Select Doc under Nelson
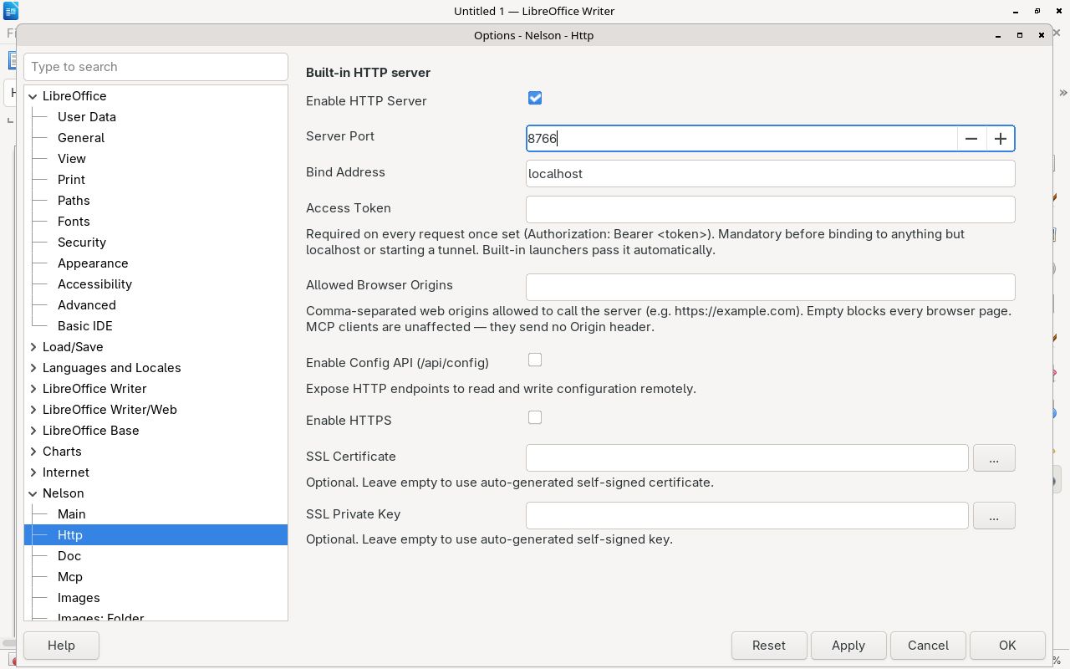Screen dimensions: 1070x669 (69, 556)
